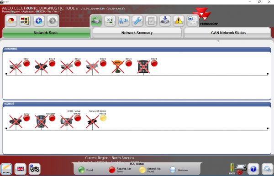Change language with the UK flag button
The height and width of the screenshot is (176, 274).
[x=20, y=169]
